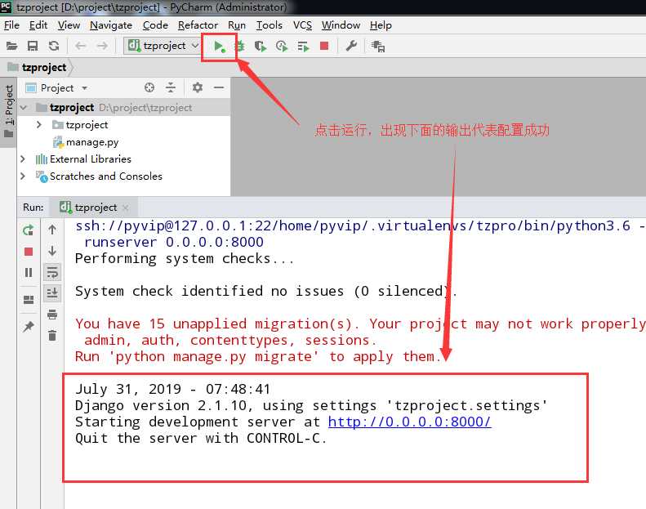Screen dimensions: 646x509
Task: Move up the stack trace arrow
Action: tap(52, 230)
